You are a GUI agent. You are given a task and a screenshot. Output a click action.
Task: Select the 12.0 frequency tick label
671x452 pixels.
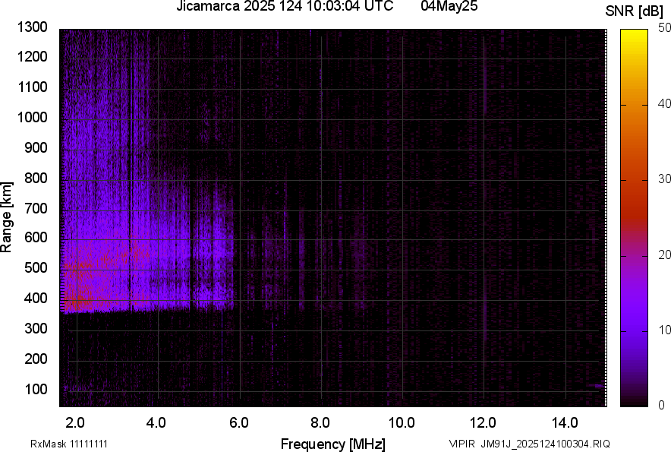point(484,423)
